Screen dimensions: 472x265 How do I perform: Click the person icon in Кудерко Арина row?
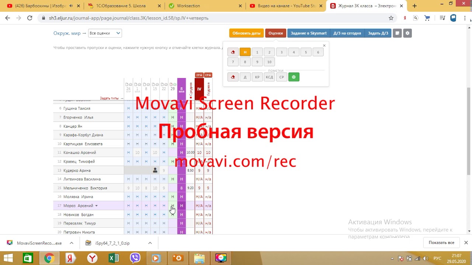pyautogui.click(x=155, y=170)
